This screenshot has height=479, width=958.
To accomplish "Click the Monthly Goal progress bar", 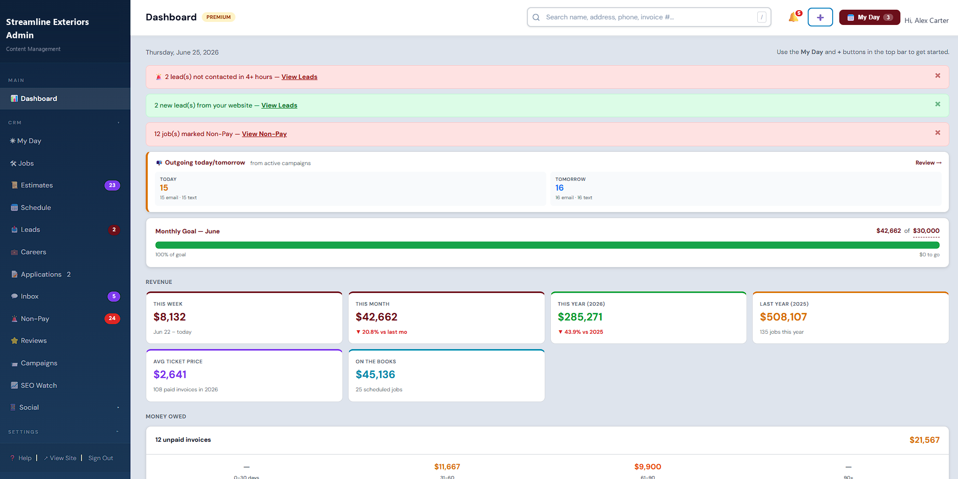I will 547,245.
